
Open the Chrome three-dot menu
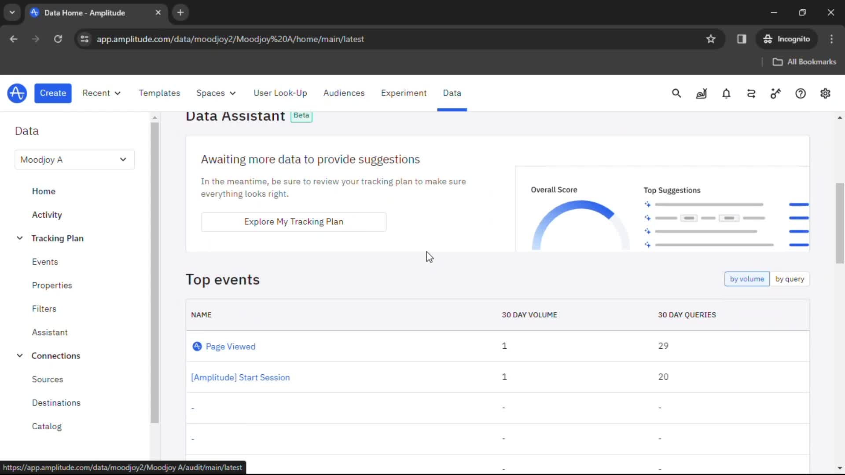tap(831, 39)
